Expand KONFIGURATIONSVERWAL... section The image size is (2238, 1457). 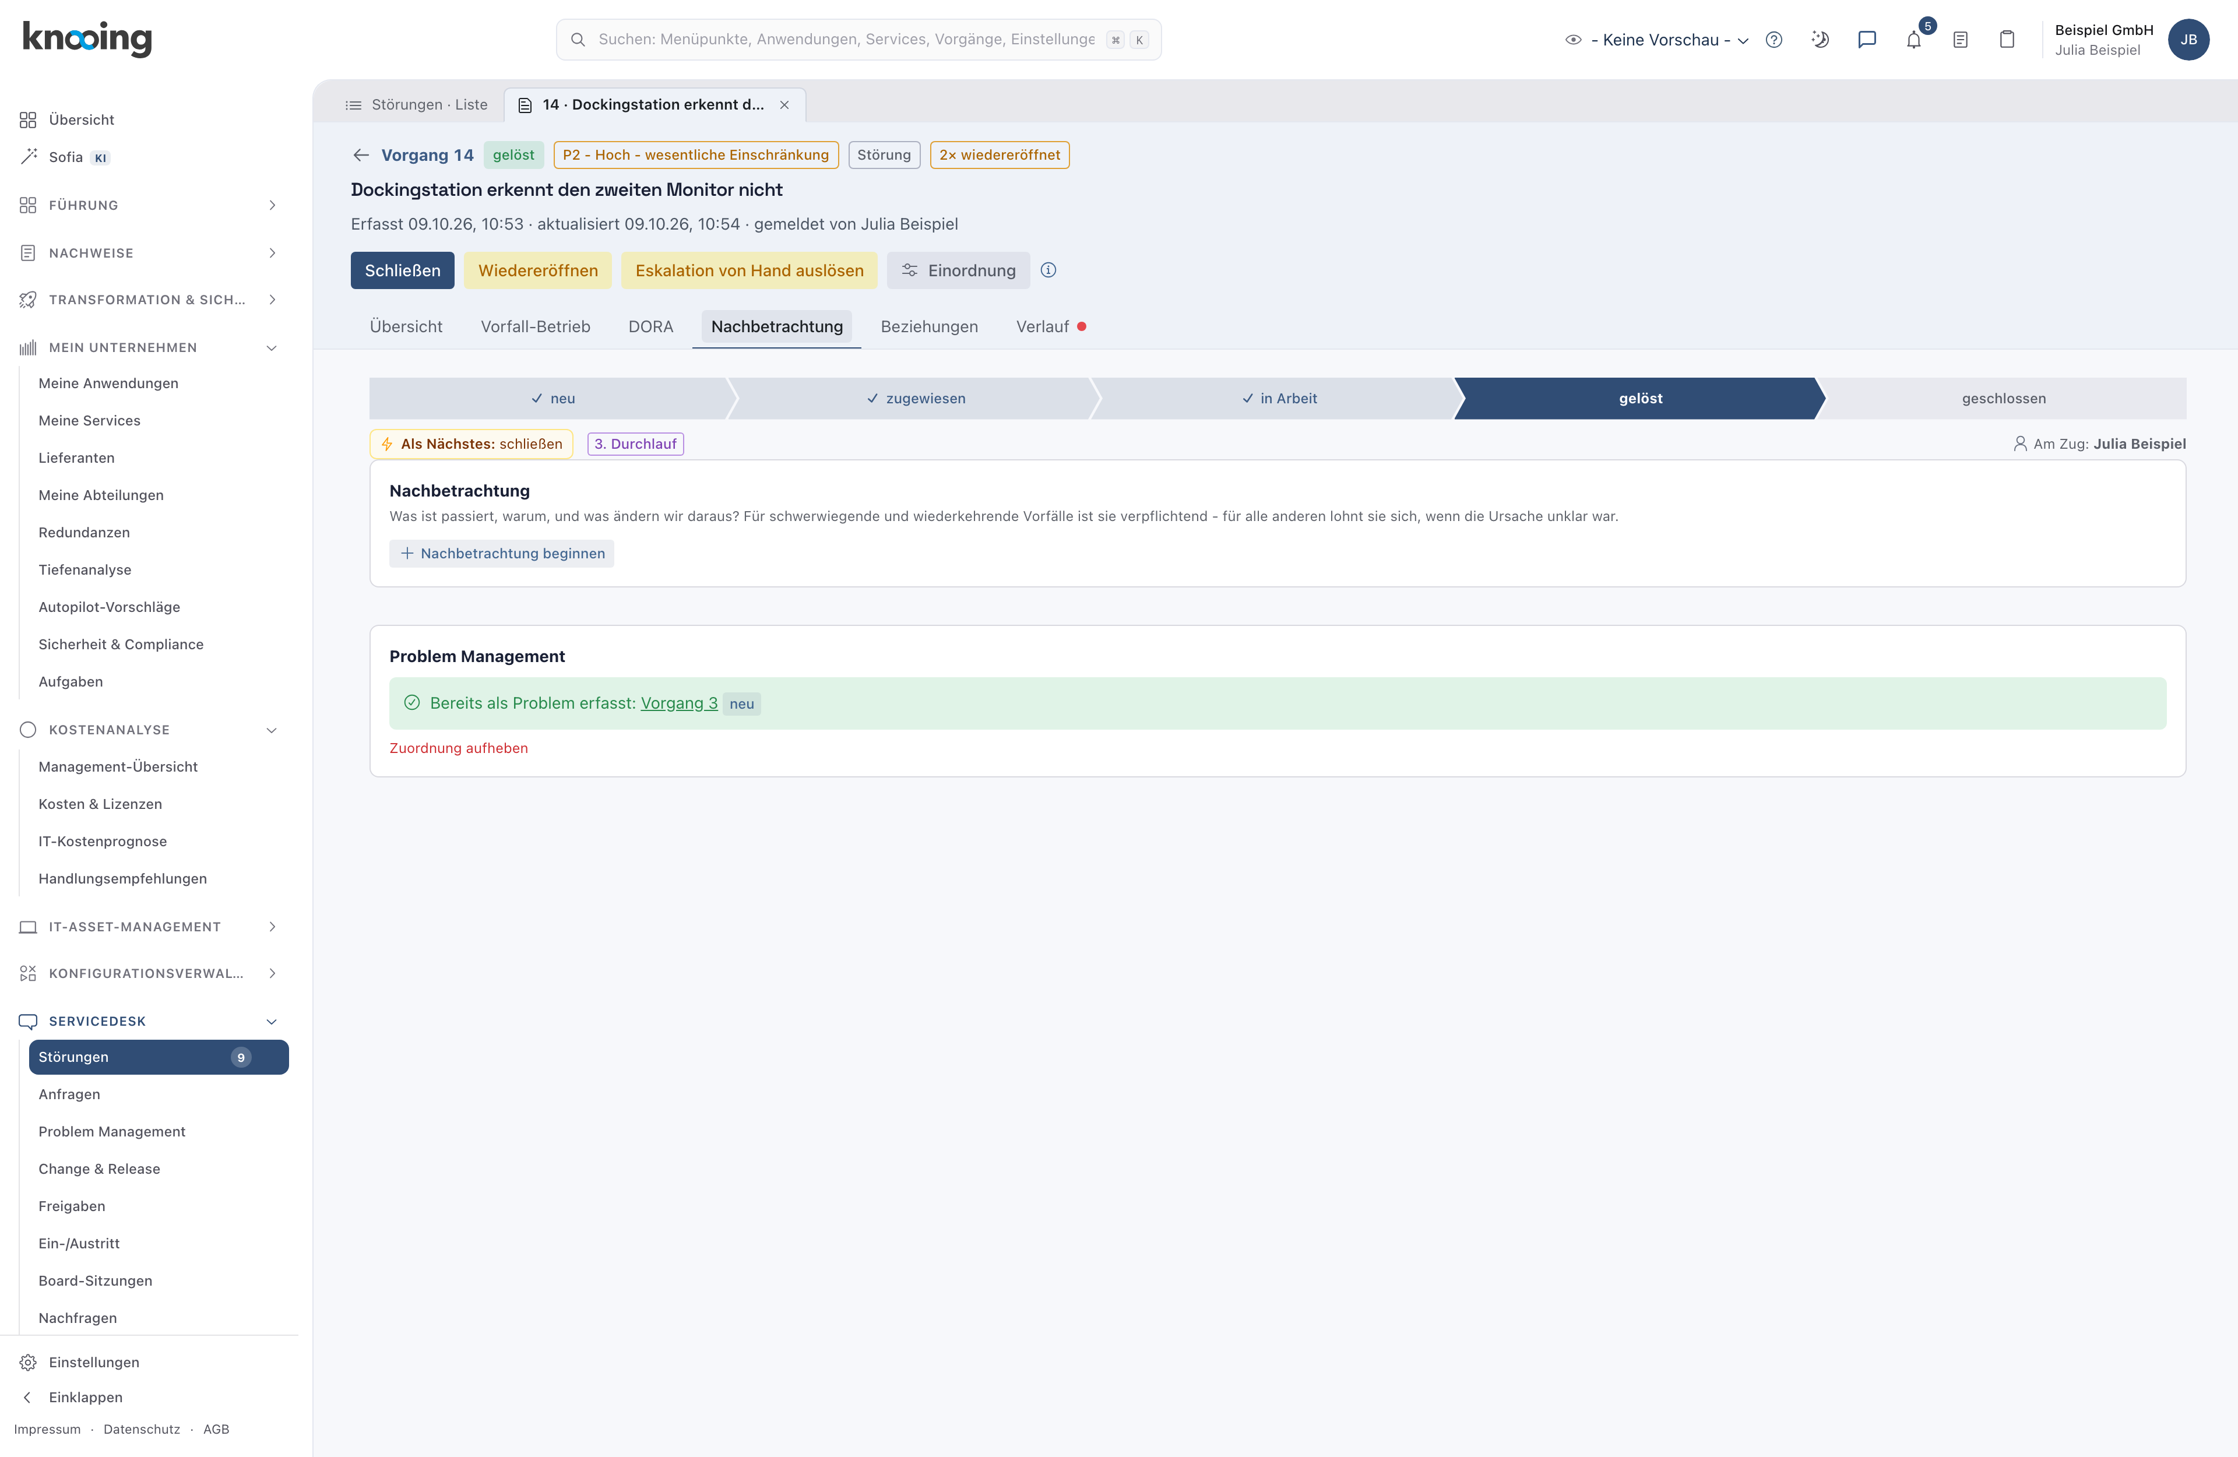[x=149, y=973]
